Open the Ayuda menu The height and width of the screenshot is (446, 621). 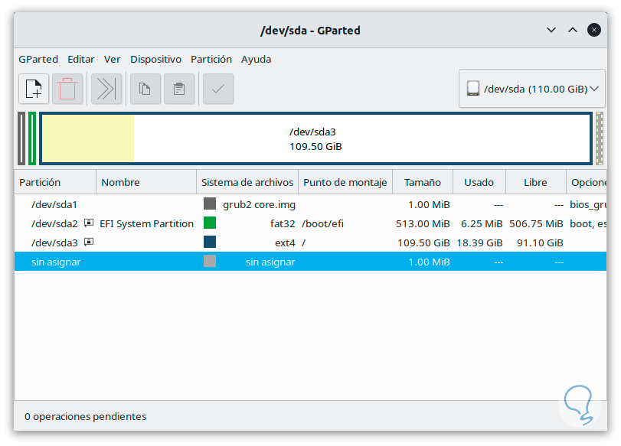[x=257, y=60]
